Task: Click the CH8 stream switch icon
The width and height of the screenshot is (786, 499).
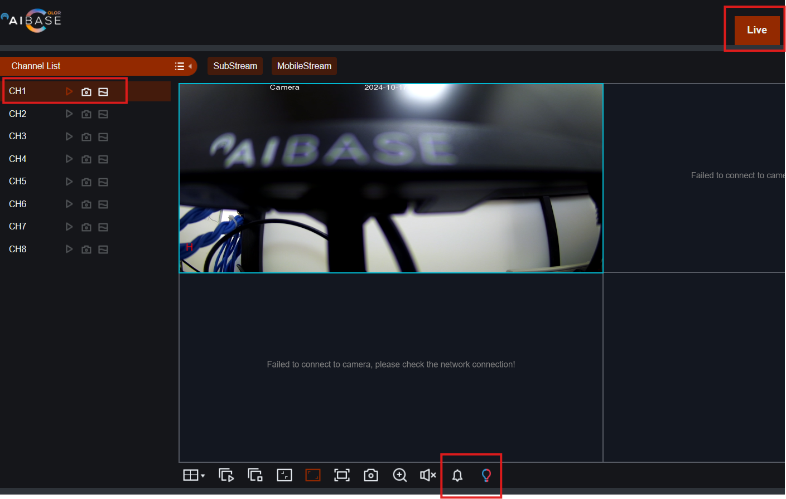Action: [103, 250]
